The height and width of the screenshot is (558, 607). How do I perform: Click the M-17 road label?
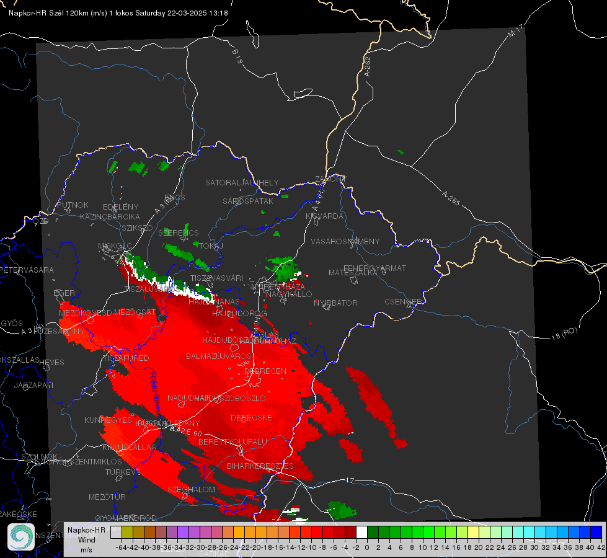pos(515,30)
